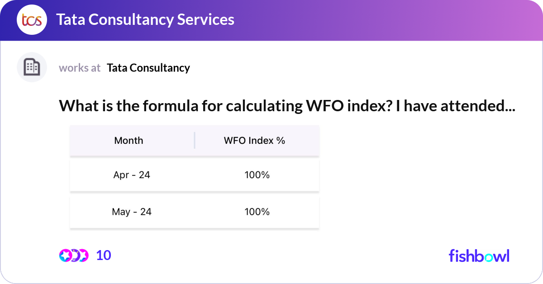Viewport: 543px width, 284px height.
Task: Click the purple lightbulb reaction icon
Action: pos(75,256)
